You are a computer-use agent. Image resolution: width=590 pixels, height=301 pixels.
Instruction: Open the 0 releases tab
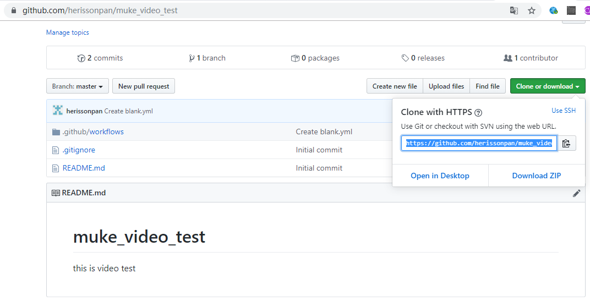coord(423,58)
